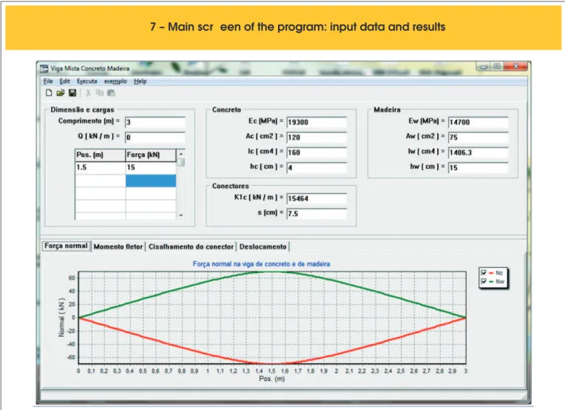Click the Paste toolbar icon
Image resolution: width=565 pixels, height=410 pixels.
111,93
